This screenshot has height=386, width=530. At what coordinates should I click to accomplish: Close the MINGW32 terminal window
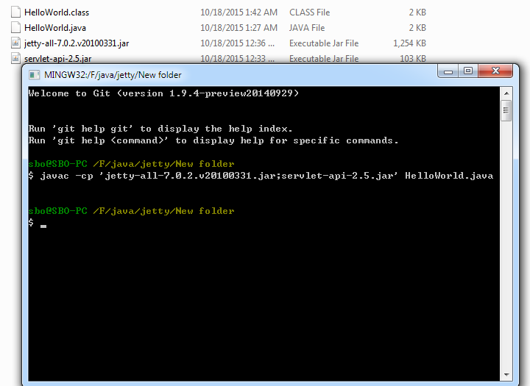(x=495, y=71)
